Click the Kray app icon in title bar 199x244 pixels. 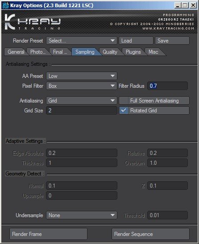6,5
